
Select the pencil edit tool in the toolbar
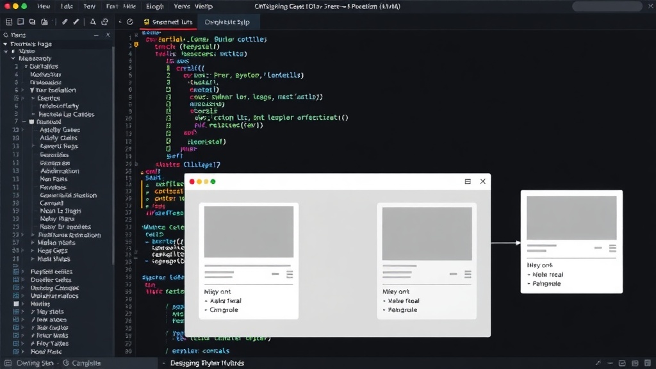tap(65, 22)
